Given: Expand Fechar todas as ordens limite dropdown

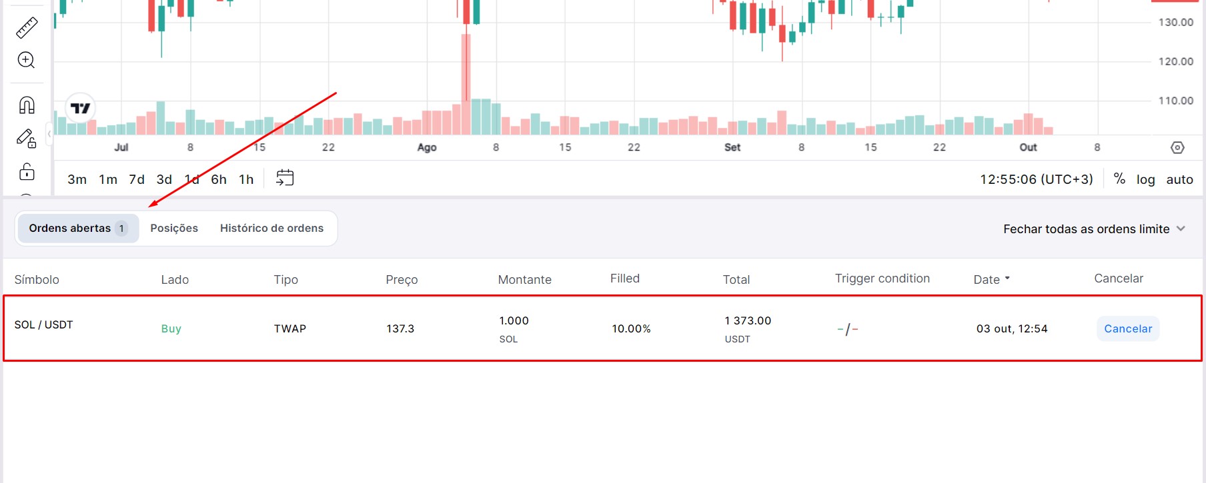Looking at the screenshot, I should [1181, 229].
